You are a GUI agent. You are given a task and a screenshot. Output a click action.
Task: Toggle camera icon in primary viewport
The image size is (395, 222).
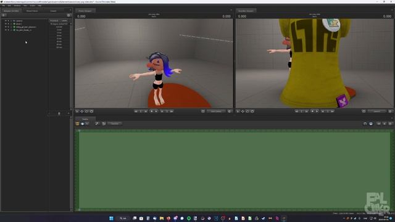point(203,111)
